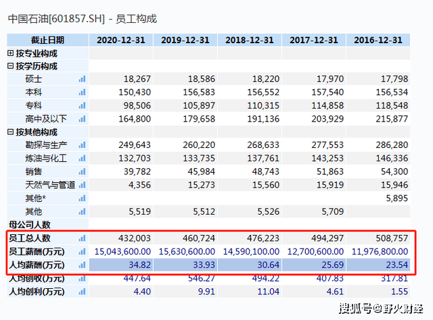
Task: Select cell value 1.55
Action: pos(399,292)
